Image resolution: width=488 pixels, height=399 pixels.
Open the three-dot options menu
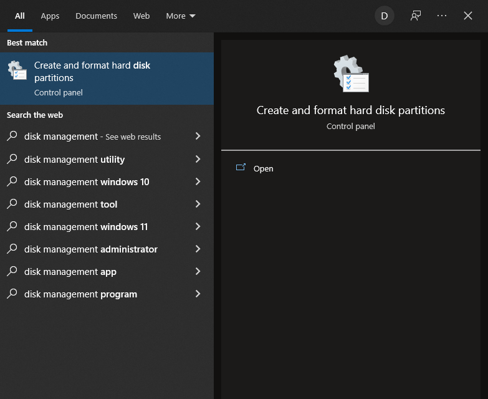pyautogui.click(x=442, y=16)
